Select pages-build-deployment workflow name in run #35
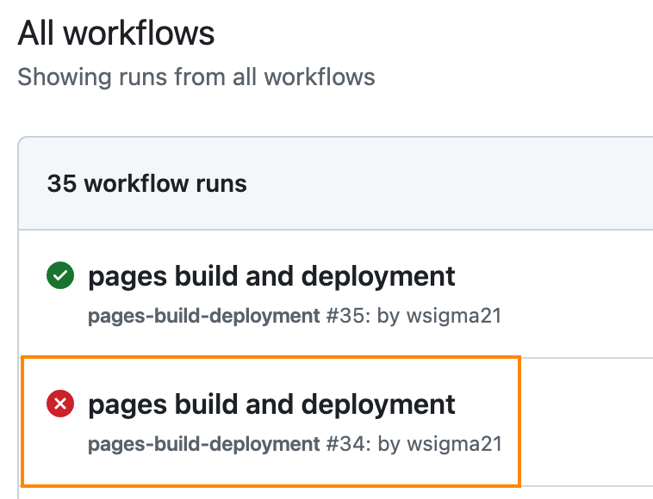The height and width of the screenshot is (499, 653). coord(203,316)
